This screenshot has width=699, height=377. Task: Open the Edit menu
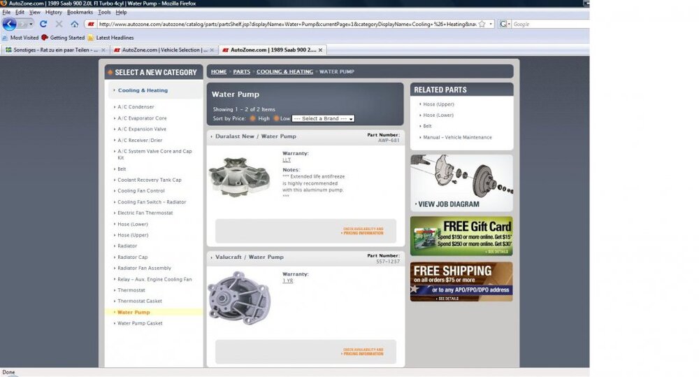20,12
